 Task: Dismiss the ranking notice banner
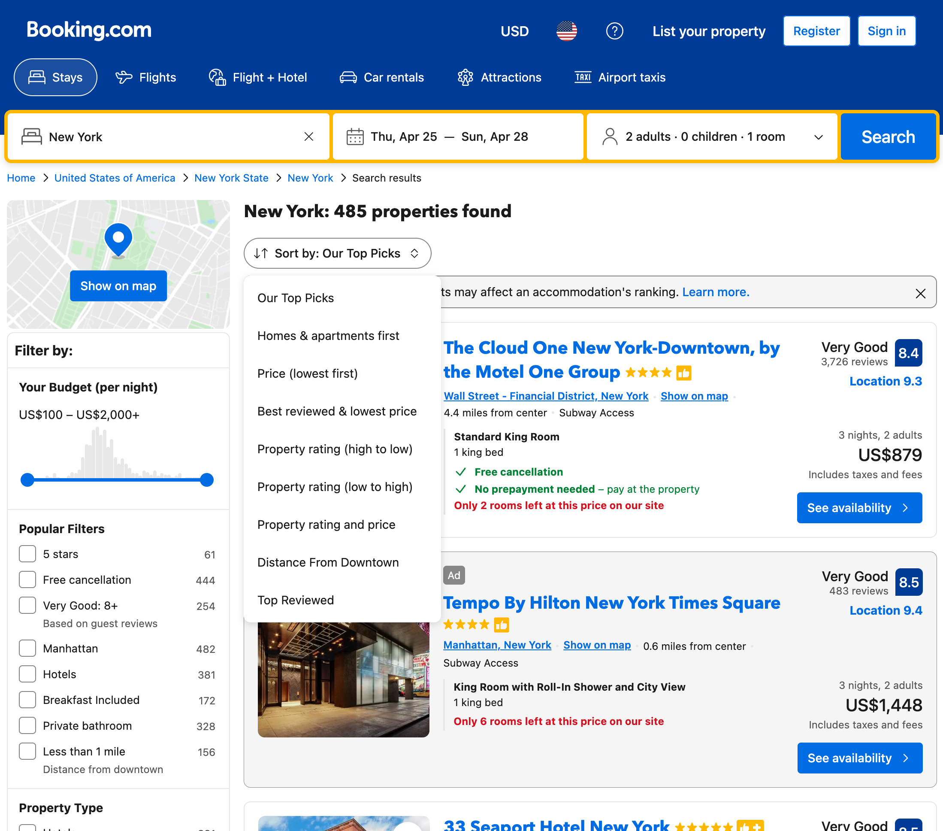pos(920,293)
